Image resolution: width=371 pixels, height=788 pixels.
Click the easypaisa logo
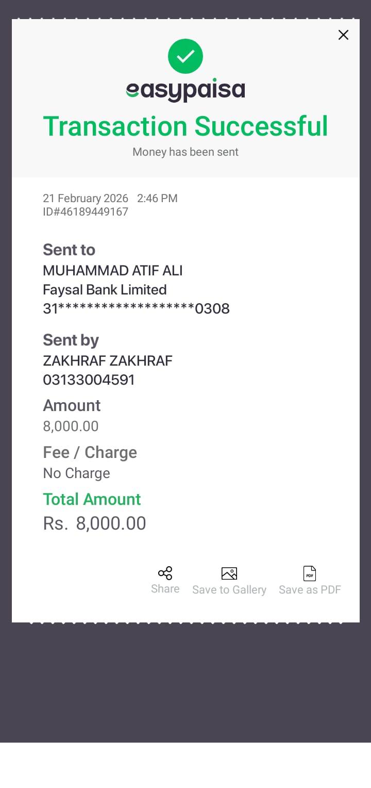pos(185,91)
